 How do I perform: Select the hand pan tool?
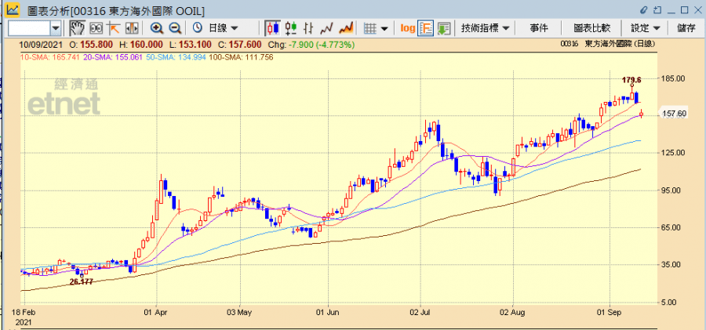77,28
